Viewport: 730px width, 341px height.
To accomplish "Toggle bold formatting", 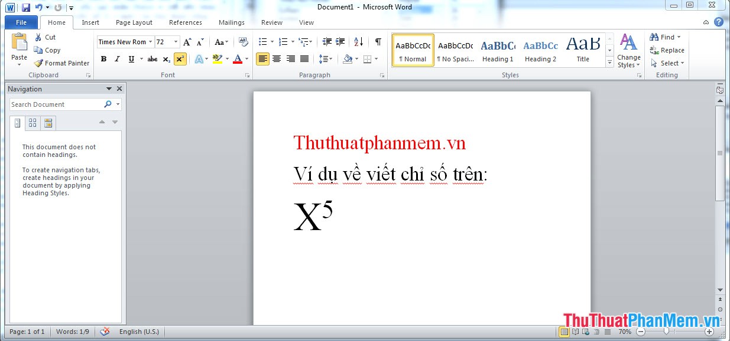I will [103, 59].
